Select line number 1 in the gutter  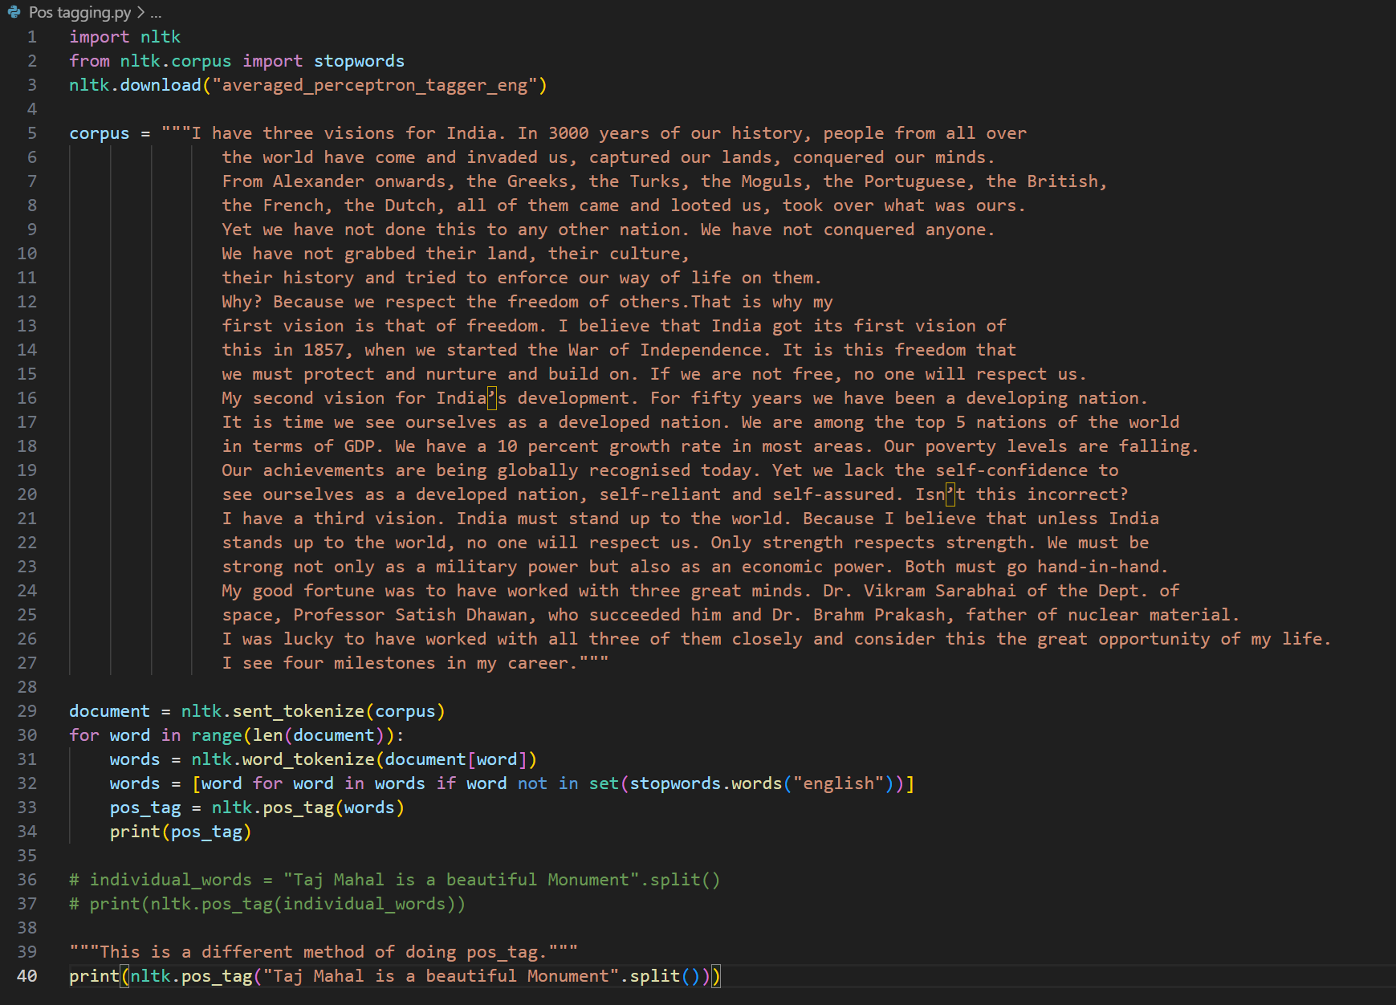[32, 37]
